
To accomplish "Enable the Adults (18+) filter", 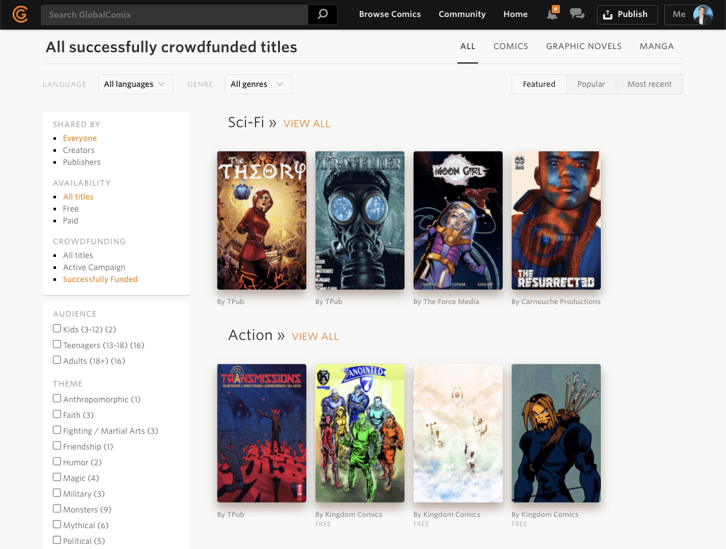I will (57, 360).
